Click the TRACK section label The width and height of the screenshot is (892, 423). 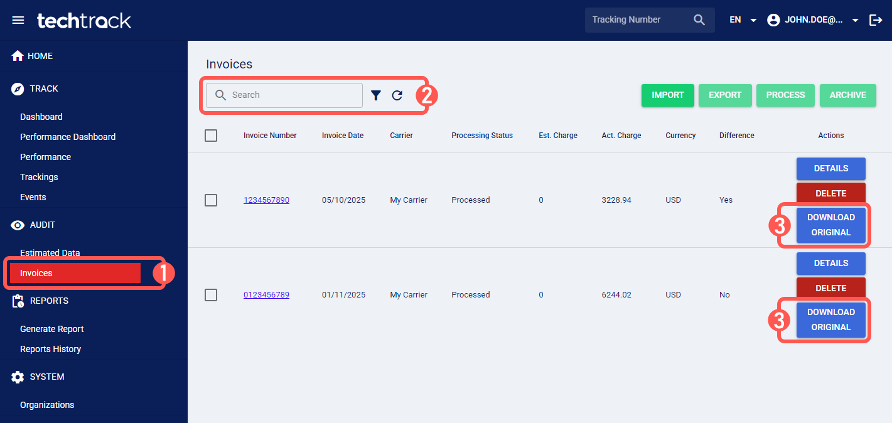[x=44, y=88]
